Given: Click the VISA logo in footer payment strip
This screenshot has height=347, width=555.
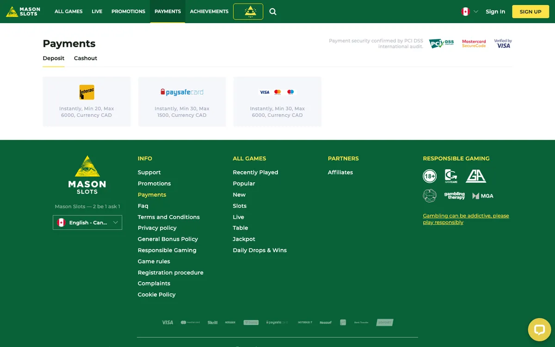Looking at the screenshot, I should point(167,322).
